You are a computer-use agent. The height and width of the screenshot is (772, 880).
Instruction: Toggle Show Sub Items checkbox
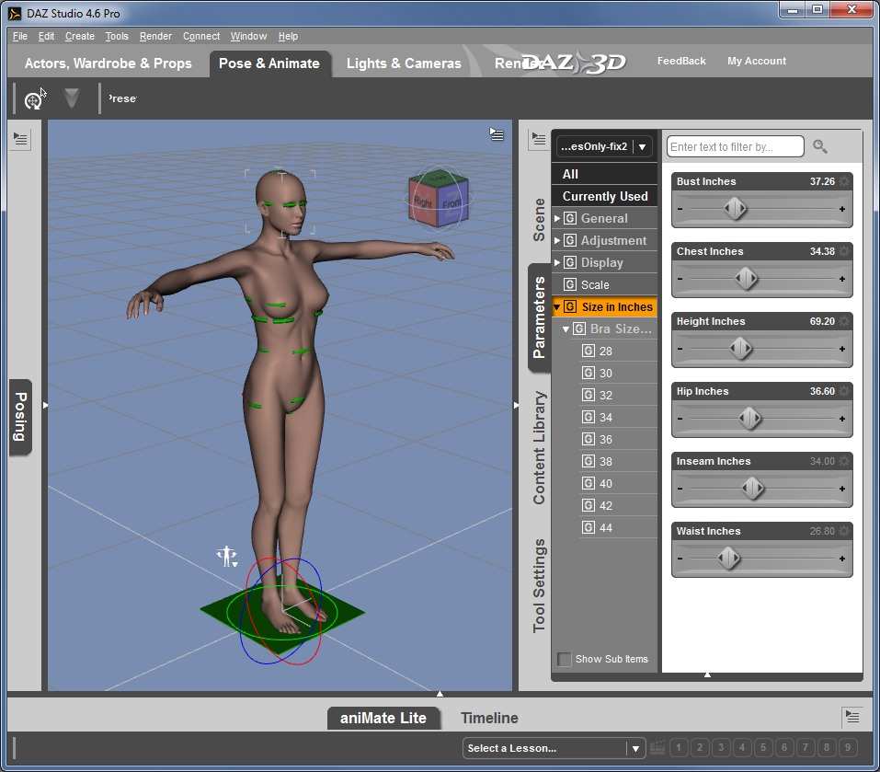(564, 659)
